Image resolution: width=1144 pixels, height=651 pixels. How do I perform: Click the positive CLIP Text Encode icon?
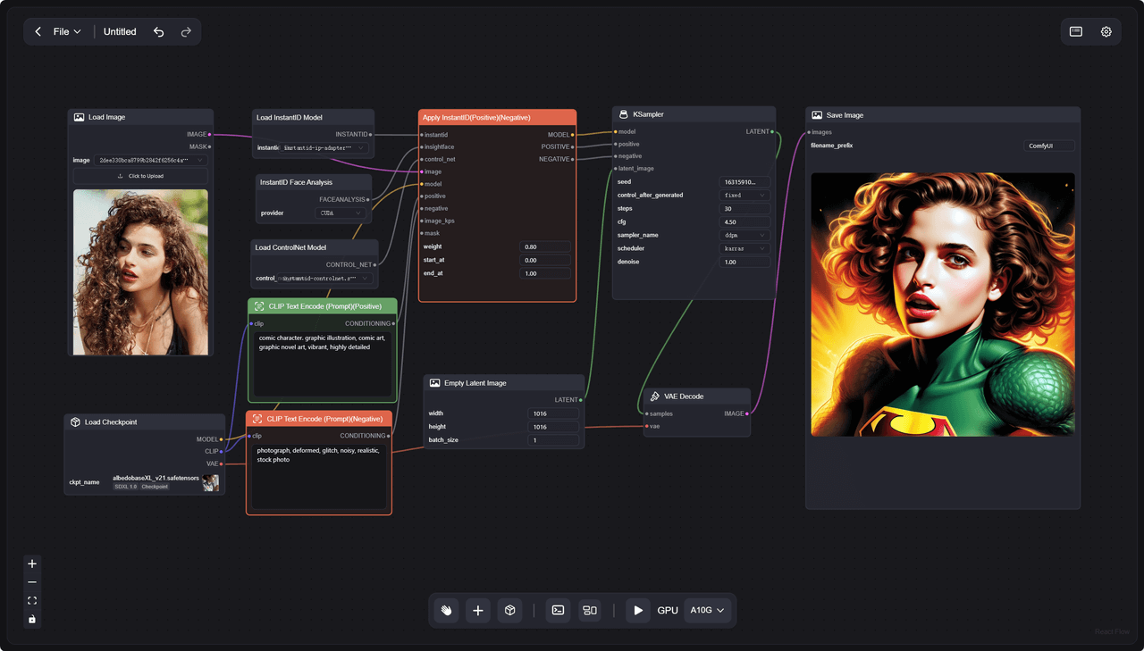[x=259, y=306]
